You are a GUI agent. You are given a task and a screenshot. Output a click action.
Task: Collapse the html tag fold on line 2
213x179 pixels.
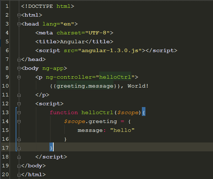tap(19, 15)
